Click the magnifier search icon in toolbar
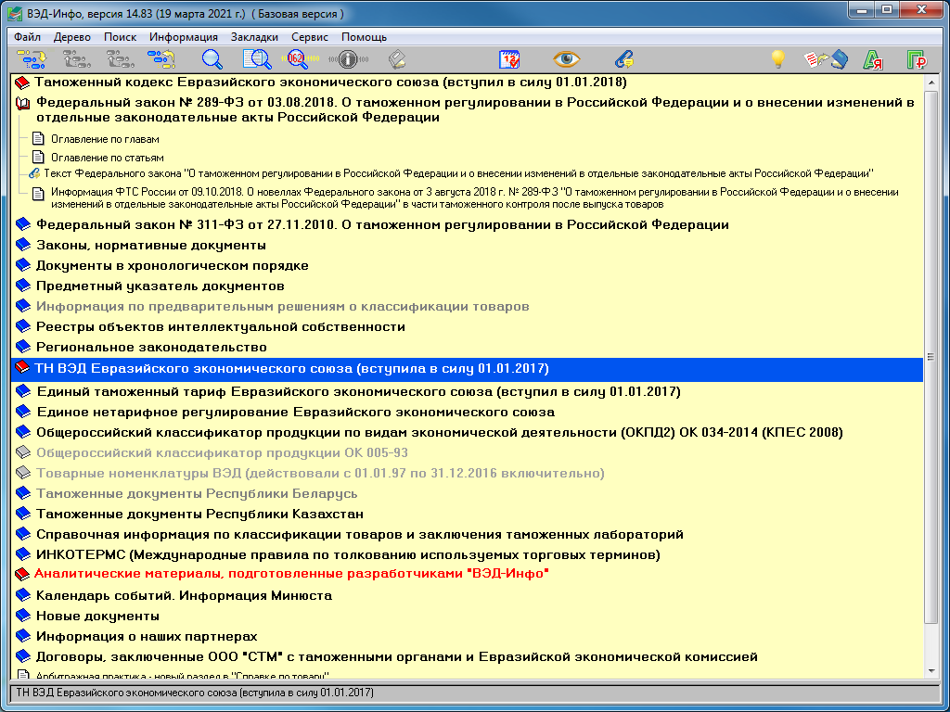Viewport: 950px width, 712px height. (212, 59)
